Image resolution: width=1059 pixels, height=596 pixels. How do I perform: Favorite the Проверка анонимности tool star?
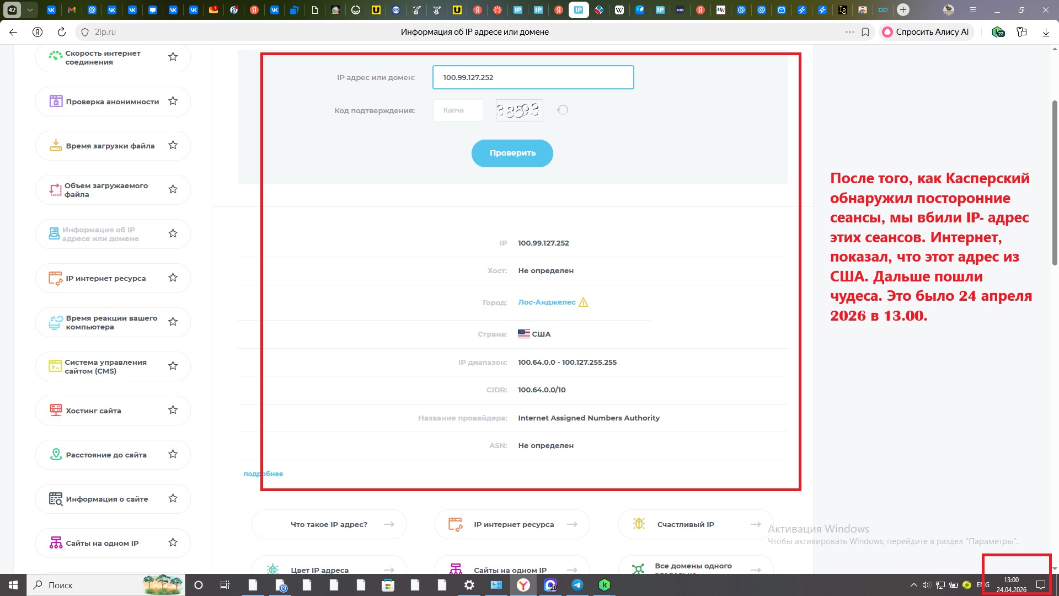173,101
